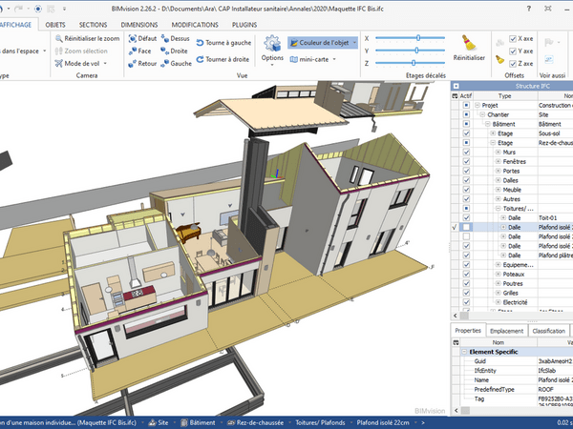Switch to the Emplacement properties tab
Screen dimensions: 573x429
click(x=506, y=331)
